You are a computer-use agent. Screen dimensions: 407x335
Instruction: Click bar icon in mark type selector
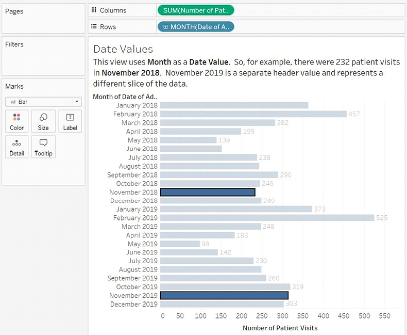pyautogui.click(x=13, y=102)
